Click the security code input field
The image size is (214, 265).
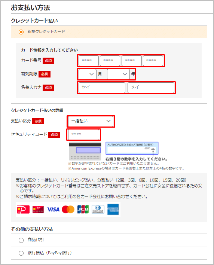coord(83,134)
